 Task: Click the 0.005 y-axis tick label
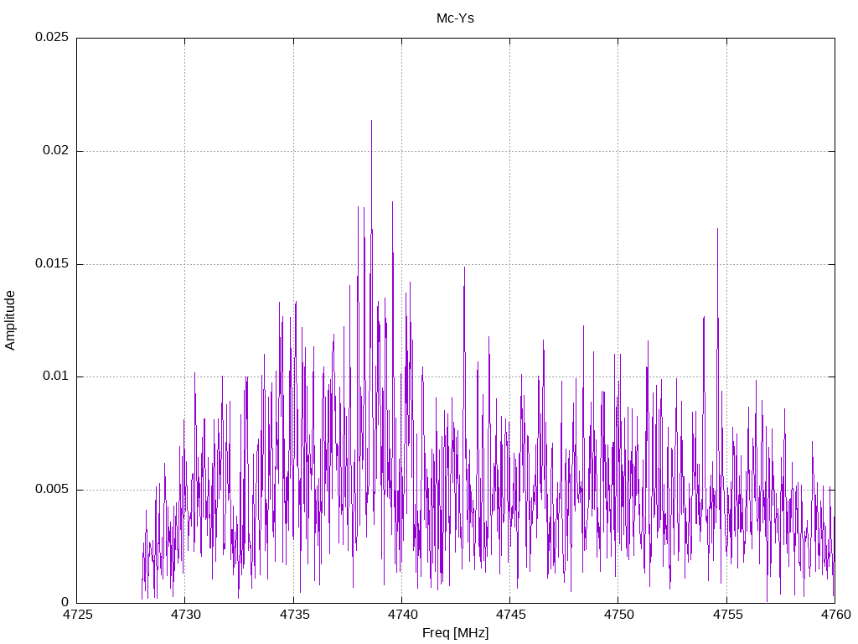click(52, 489)
